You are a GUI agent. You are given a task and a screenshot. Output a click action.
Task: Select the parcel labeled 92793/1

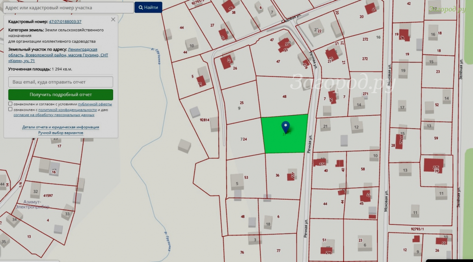(418, 228)
